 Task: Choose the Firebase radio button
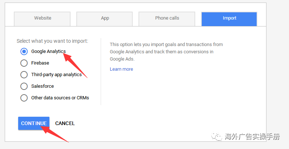click(24, 63)
